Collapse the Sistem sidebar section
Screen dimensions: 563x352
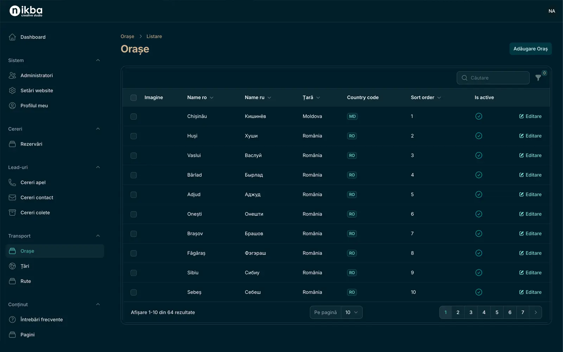(98, 60)
